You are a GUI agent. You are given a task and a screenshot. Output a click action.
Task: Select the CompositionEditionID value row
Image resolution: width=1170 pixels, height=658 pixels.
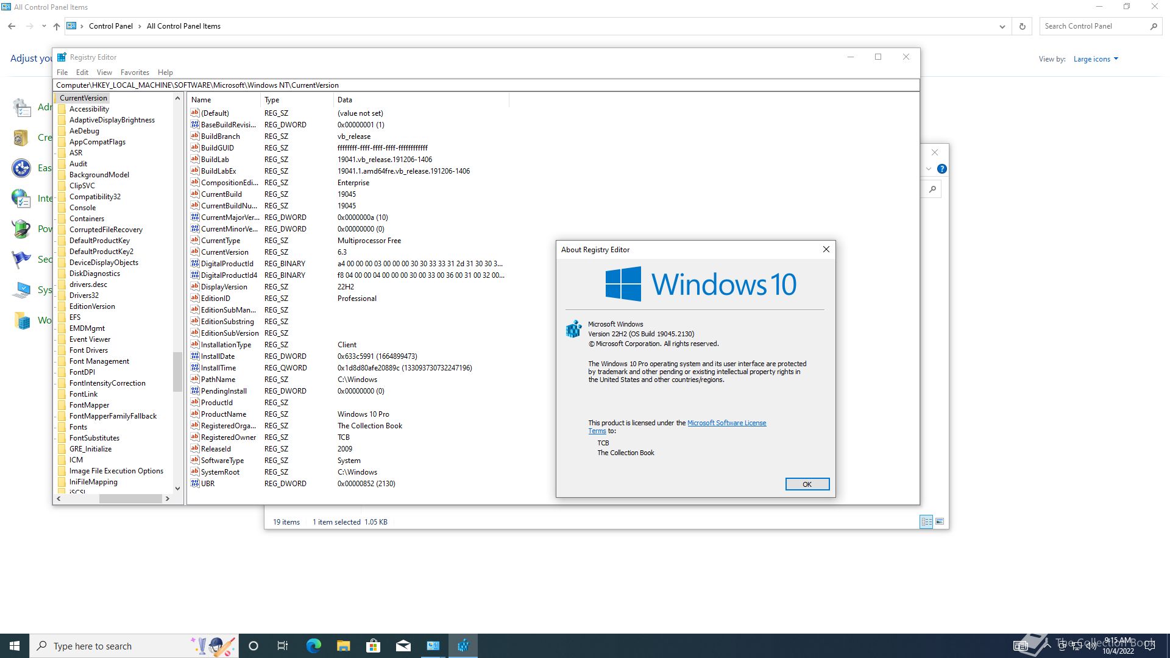pos(347,183)
